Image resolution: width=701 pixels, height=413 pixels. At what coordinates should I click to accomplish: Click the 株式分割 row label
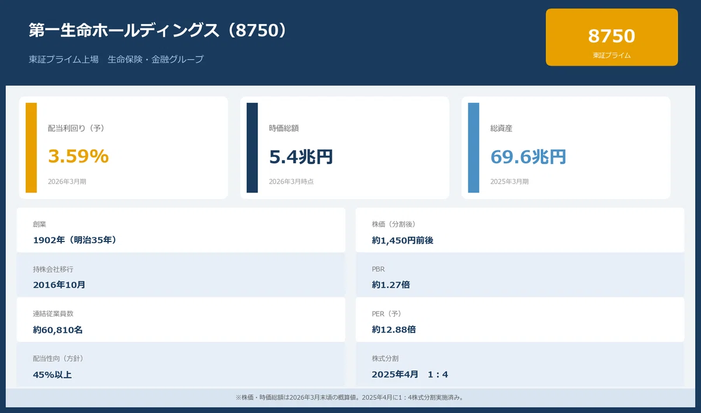click(x=386, y=359)
